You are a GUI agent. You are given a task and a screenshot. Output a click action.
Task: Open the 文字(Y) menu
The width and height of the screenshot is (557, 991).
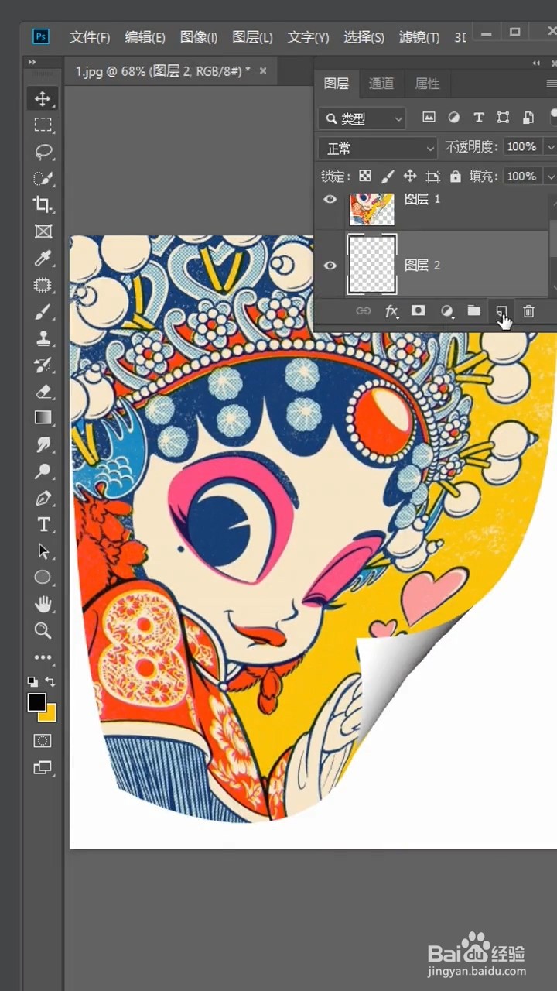pyautogui.click(x=308, y=37)
